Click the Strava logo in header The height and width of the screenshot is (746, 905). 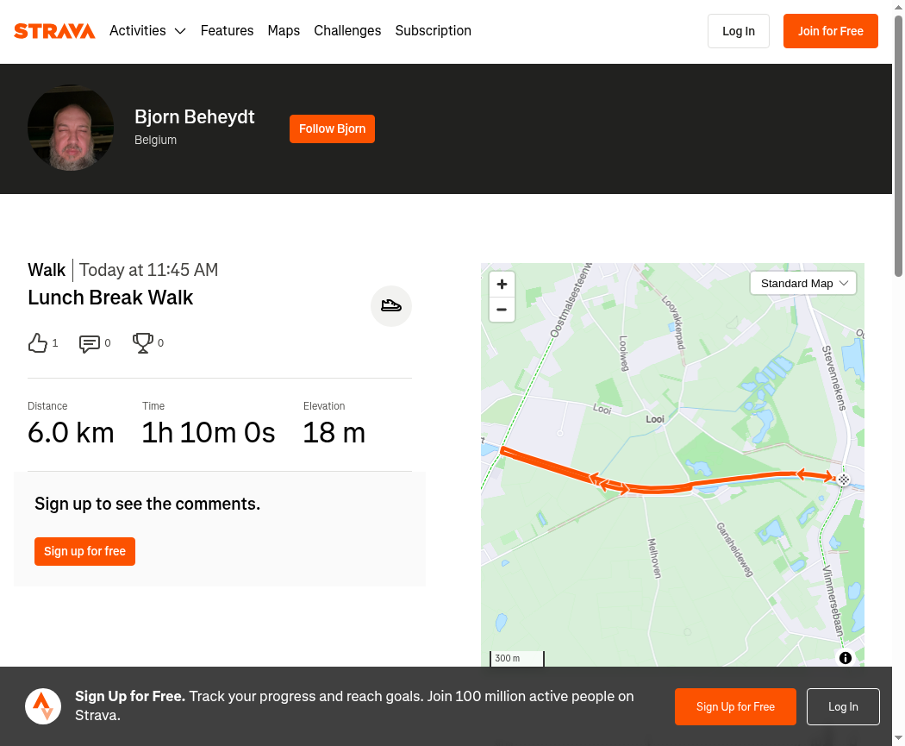click(54, 31)
